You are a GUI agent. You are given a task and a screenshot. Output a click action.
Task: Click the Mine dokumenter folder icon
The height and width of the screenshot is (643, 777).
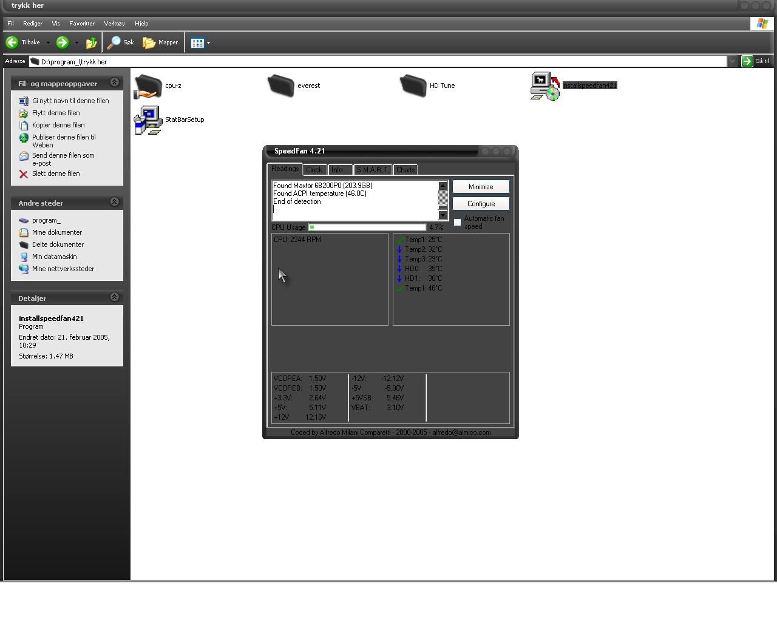click(x=24, y=232)
